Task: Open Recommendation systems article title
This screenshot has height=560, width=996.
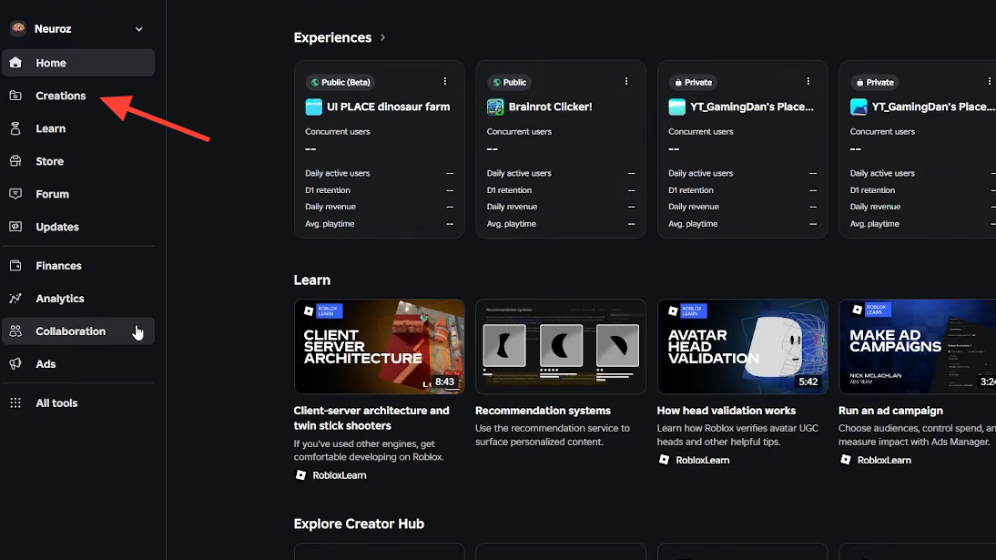Action: 544,411
